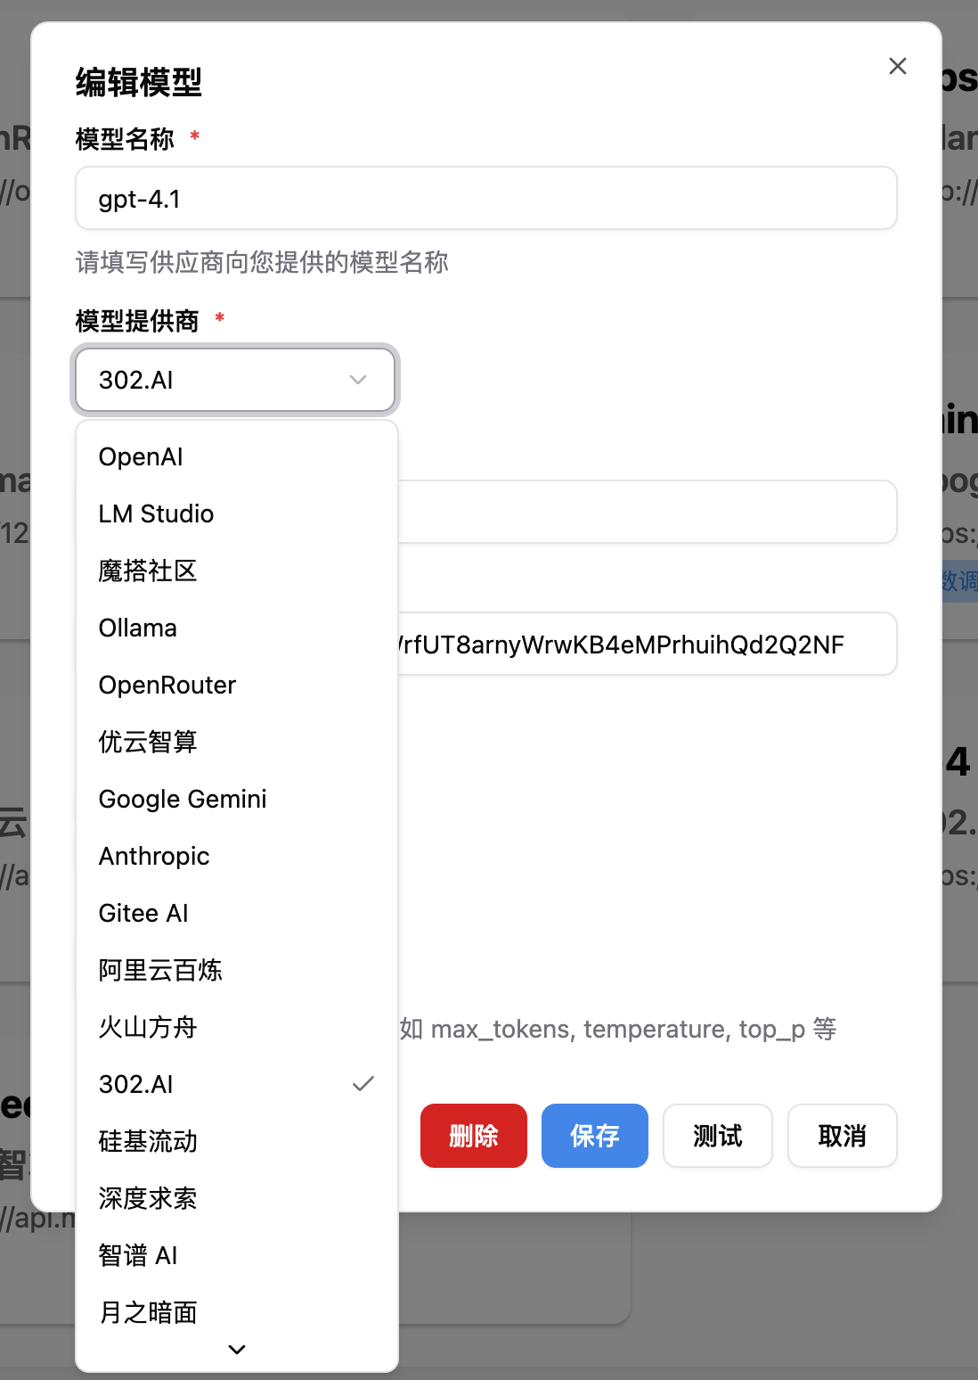
Task: Choose LM Studio as provider
Action: point(156,513)
